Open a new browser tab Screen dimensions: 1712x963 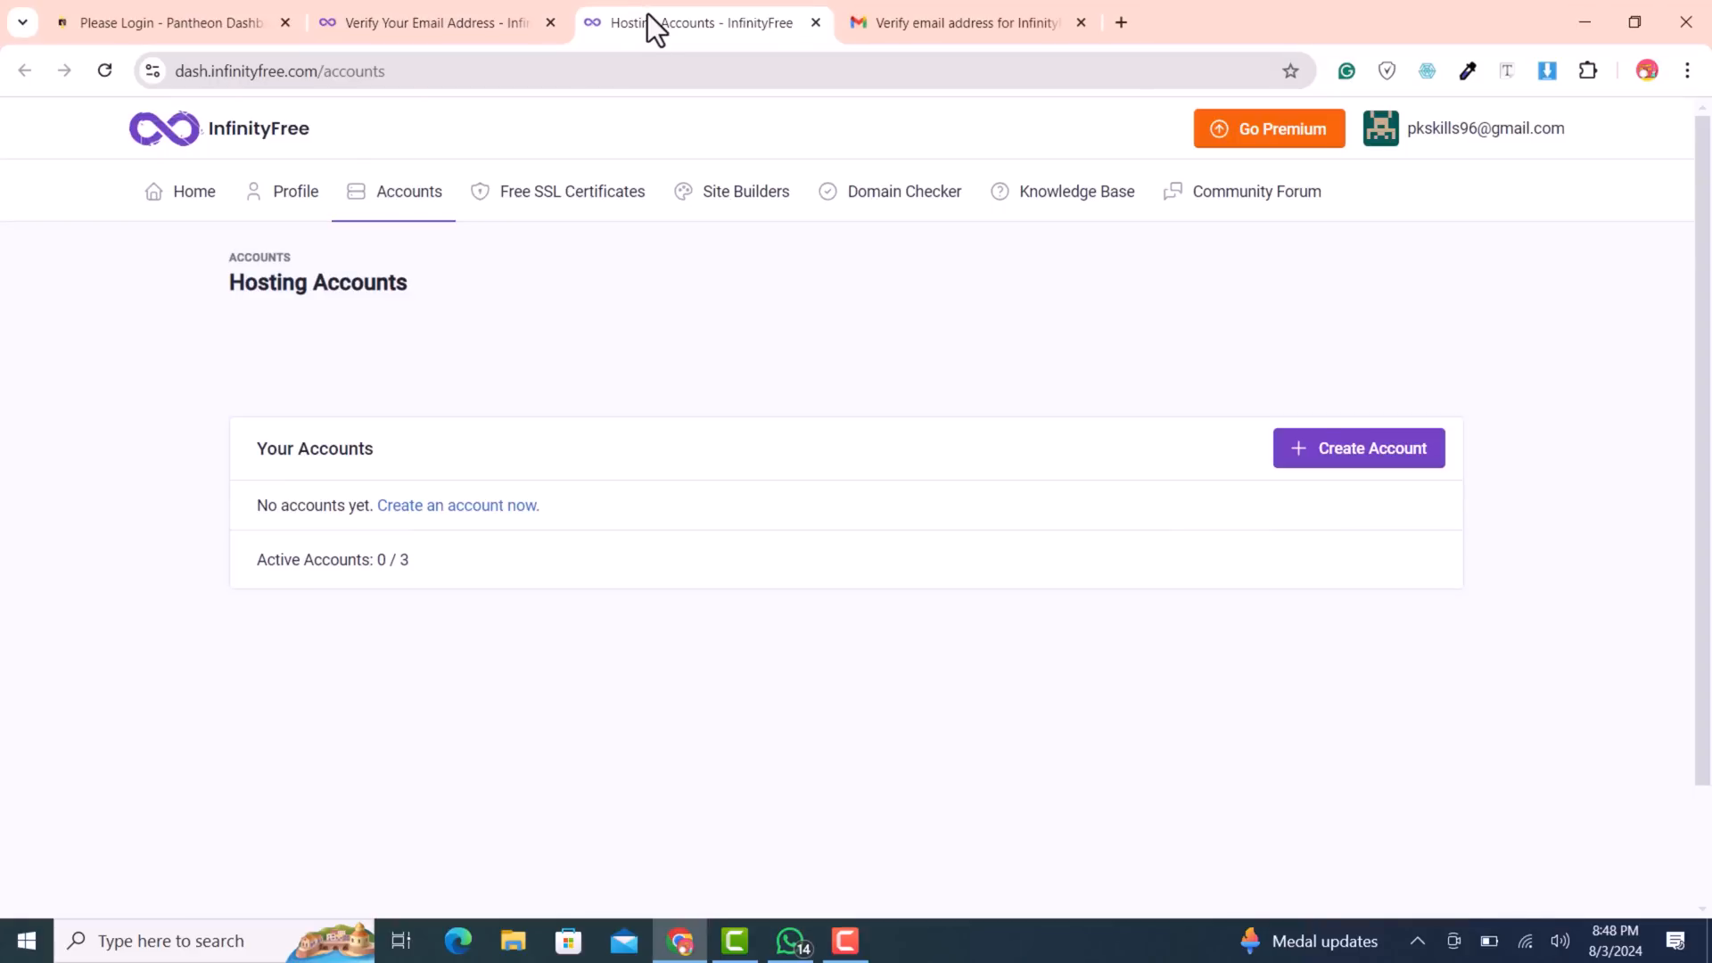(1122, 23)
